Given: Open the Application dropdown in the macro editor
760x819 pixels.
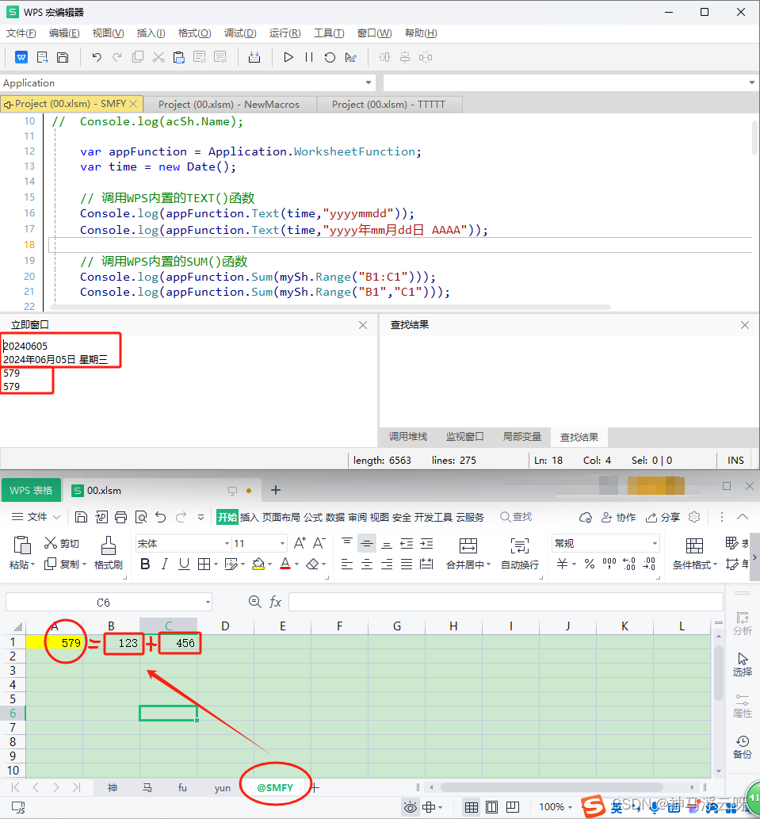Looking at the screenshot, I should click(368, 82).
